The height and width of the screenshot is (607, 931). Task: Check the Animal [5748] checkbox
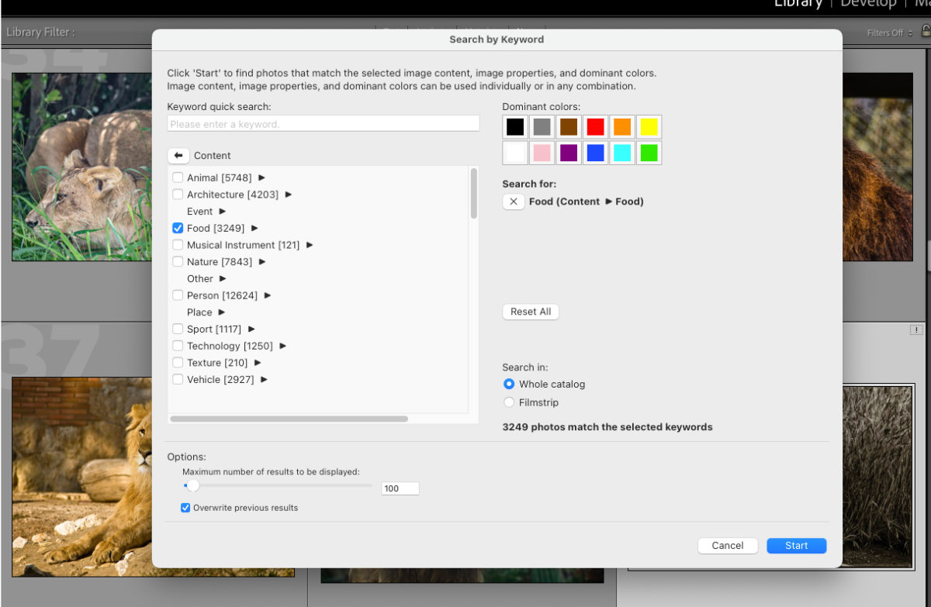point(178,178)
